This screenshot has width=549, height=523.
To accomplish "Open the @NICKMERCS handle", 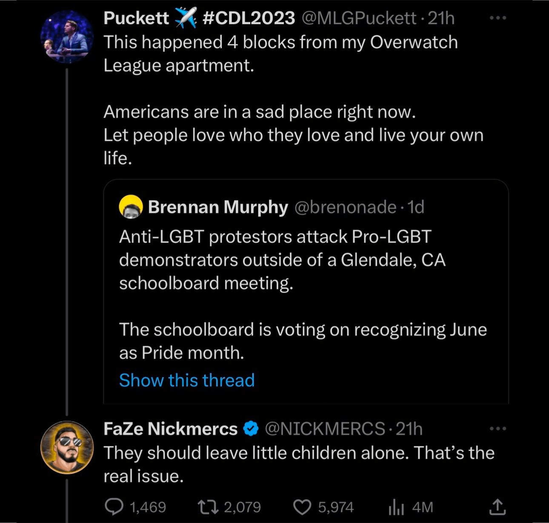I will (325, 429).
